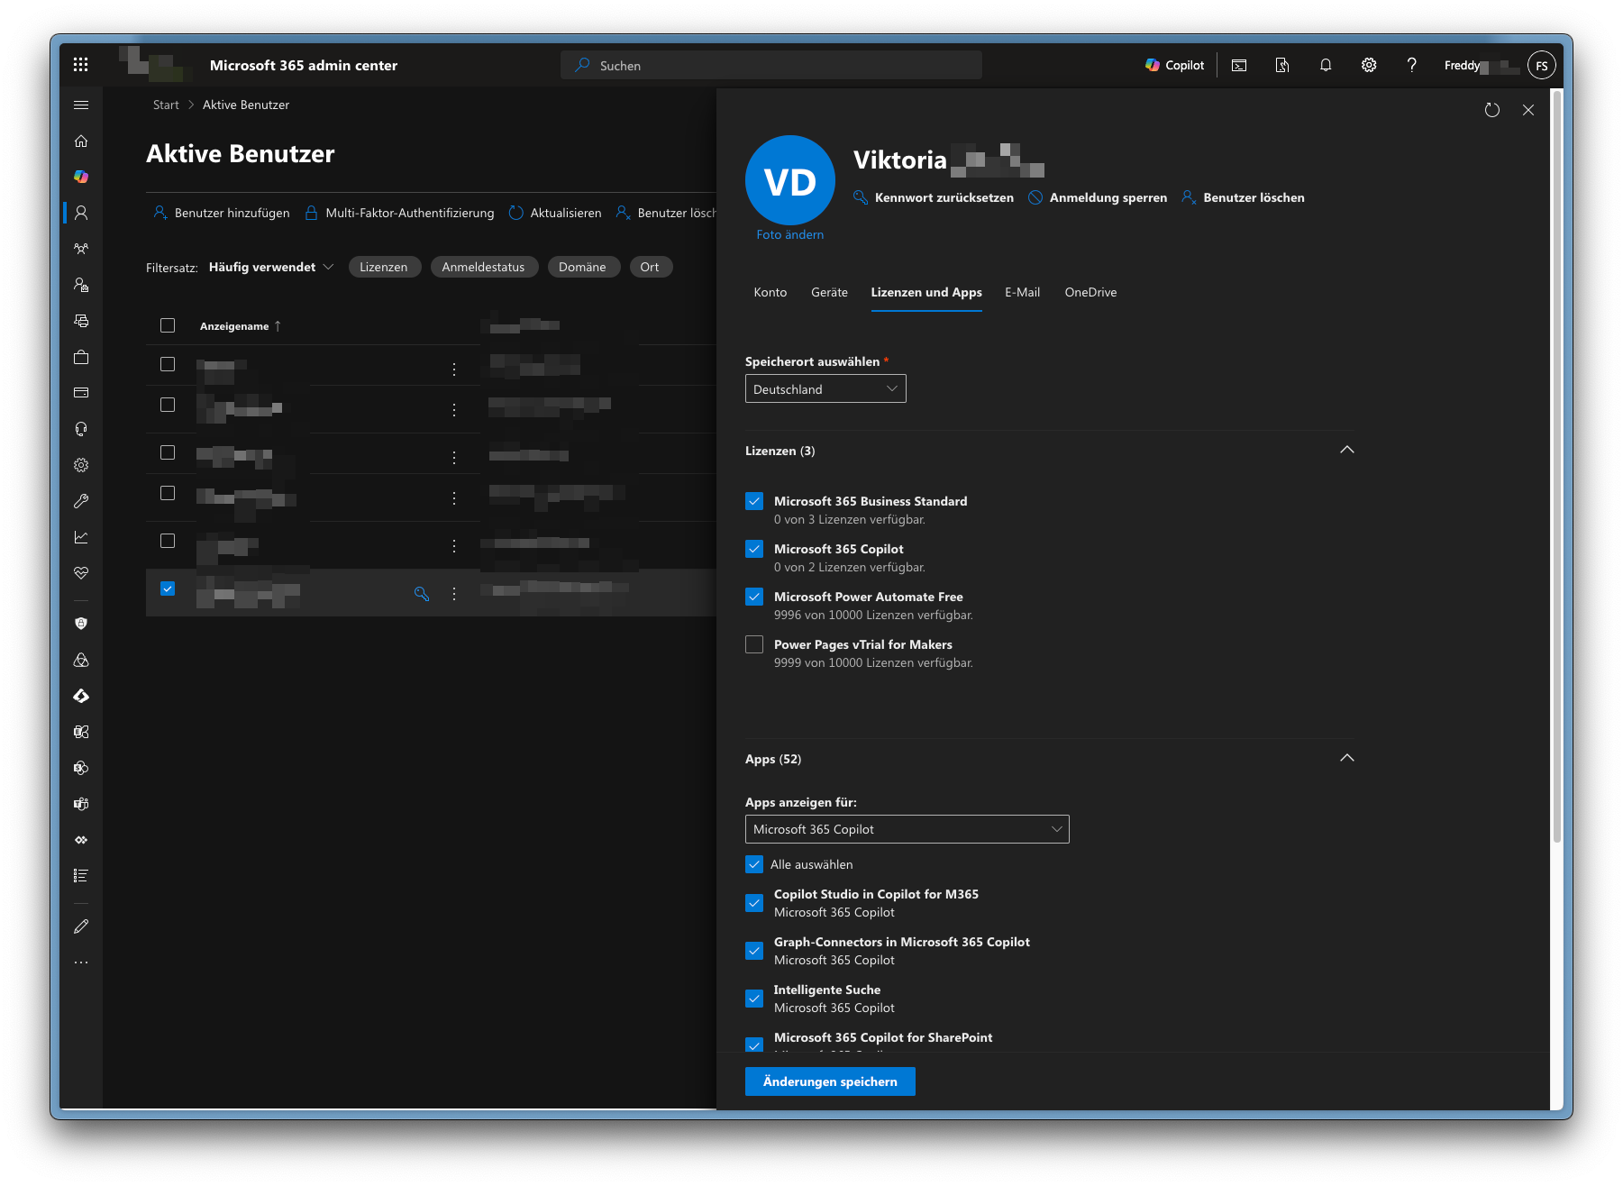The height and width of the screenshot is (1186, 1623).
Task: Open the Lizenzen filter pill
Action: pyautogui.click(x=384, y=267)
